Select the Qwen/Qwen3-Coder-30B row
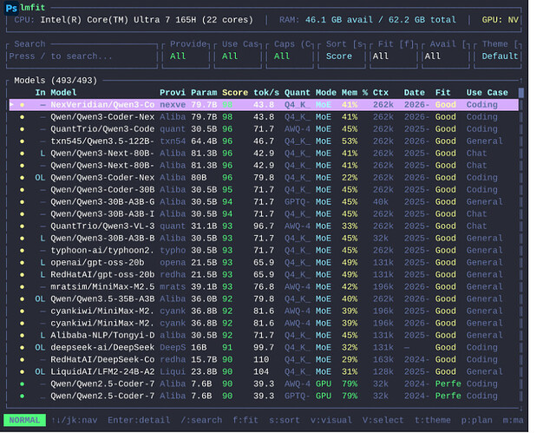This screenshot has height=433, width=543. tap(264, 190)
